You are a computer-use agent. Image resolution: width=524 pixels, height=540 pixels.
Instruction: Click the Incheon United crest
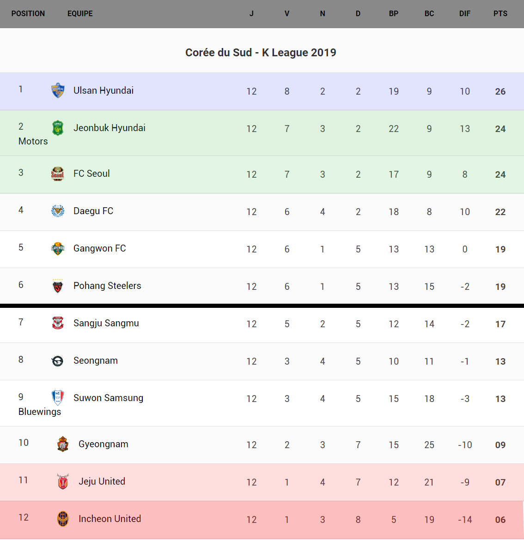(63, 519)
